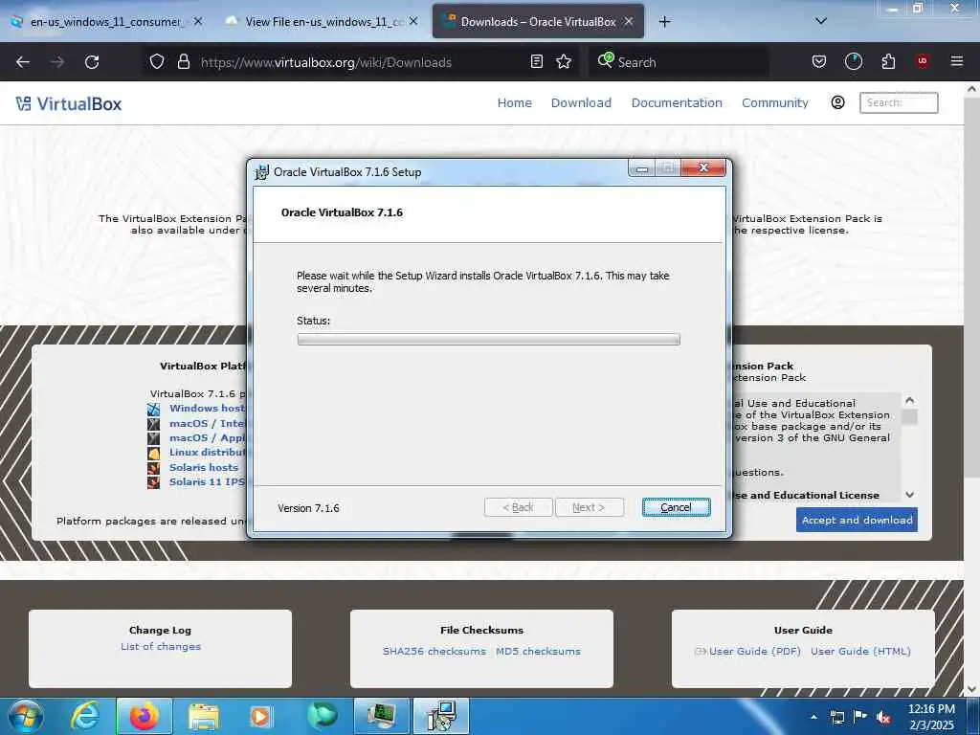Show hidden tray icons arrow
980x735 pixels.
[x=813, y=717]
